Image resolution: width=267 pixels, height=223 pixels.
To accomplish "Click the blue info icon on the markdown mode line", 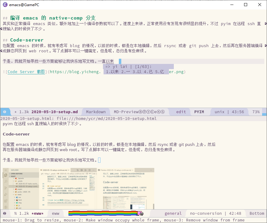I will pos(5,112).
